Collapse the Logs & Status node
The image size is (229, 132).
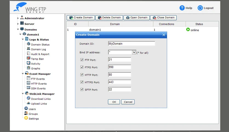[23, 39]
